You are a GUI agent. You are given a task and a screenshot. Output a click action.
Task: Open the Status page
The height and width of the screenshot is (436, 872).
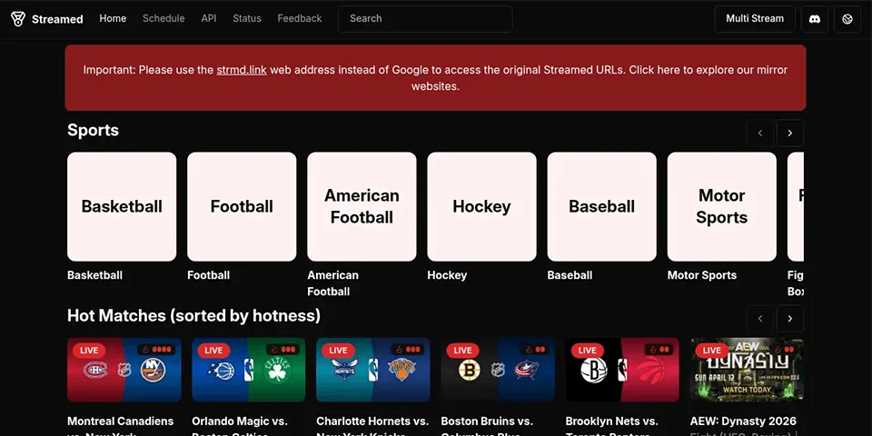(x=246, y=18)
